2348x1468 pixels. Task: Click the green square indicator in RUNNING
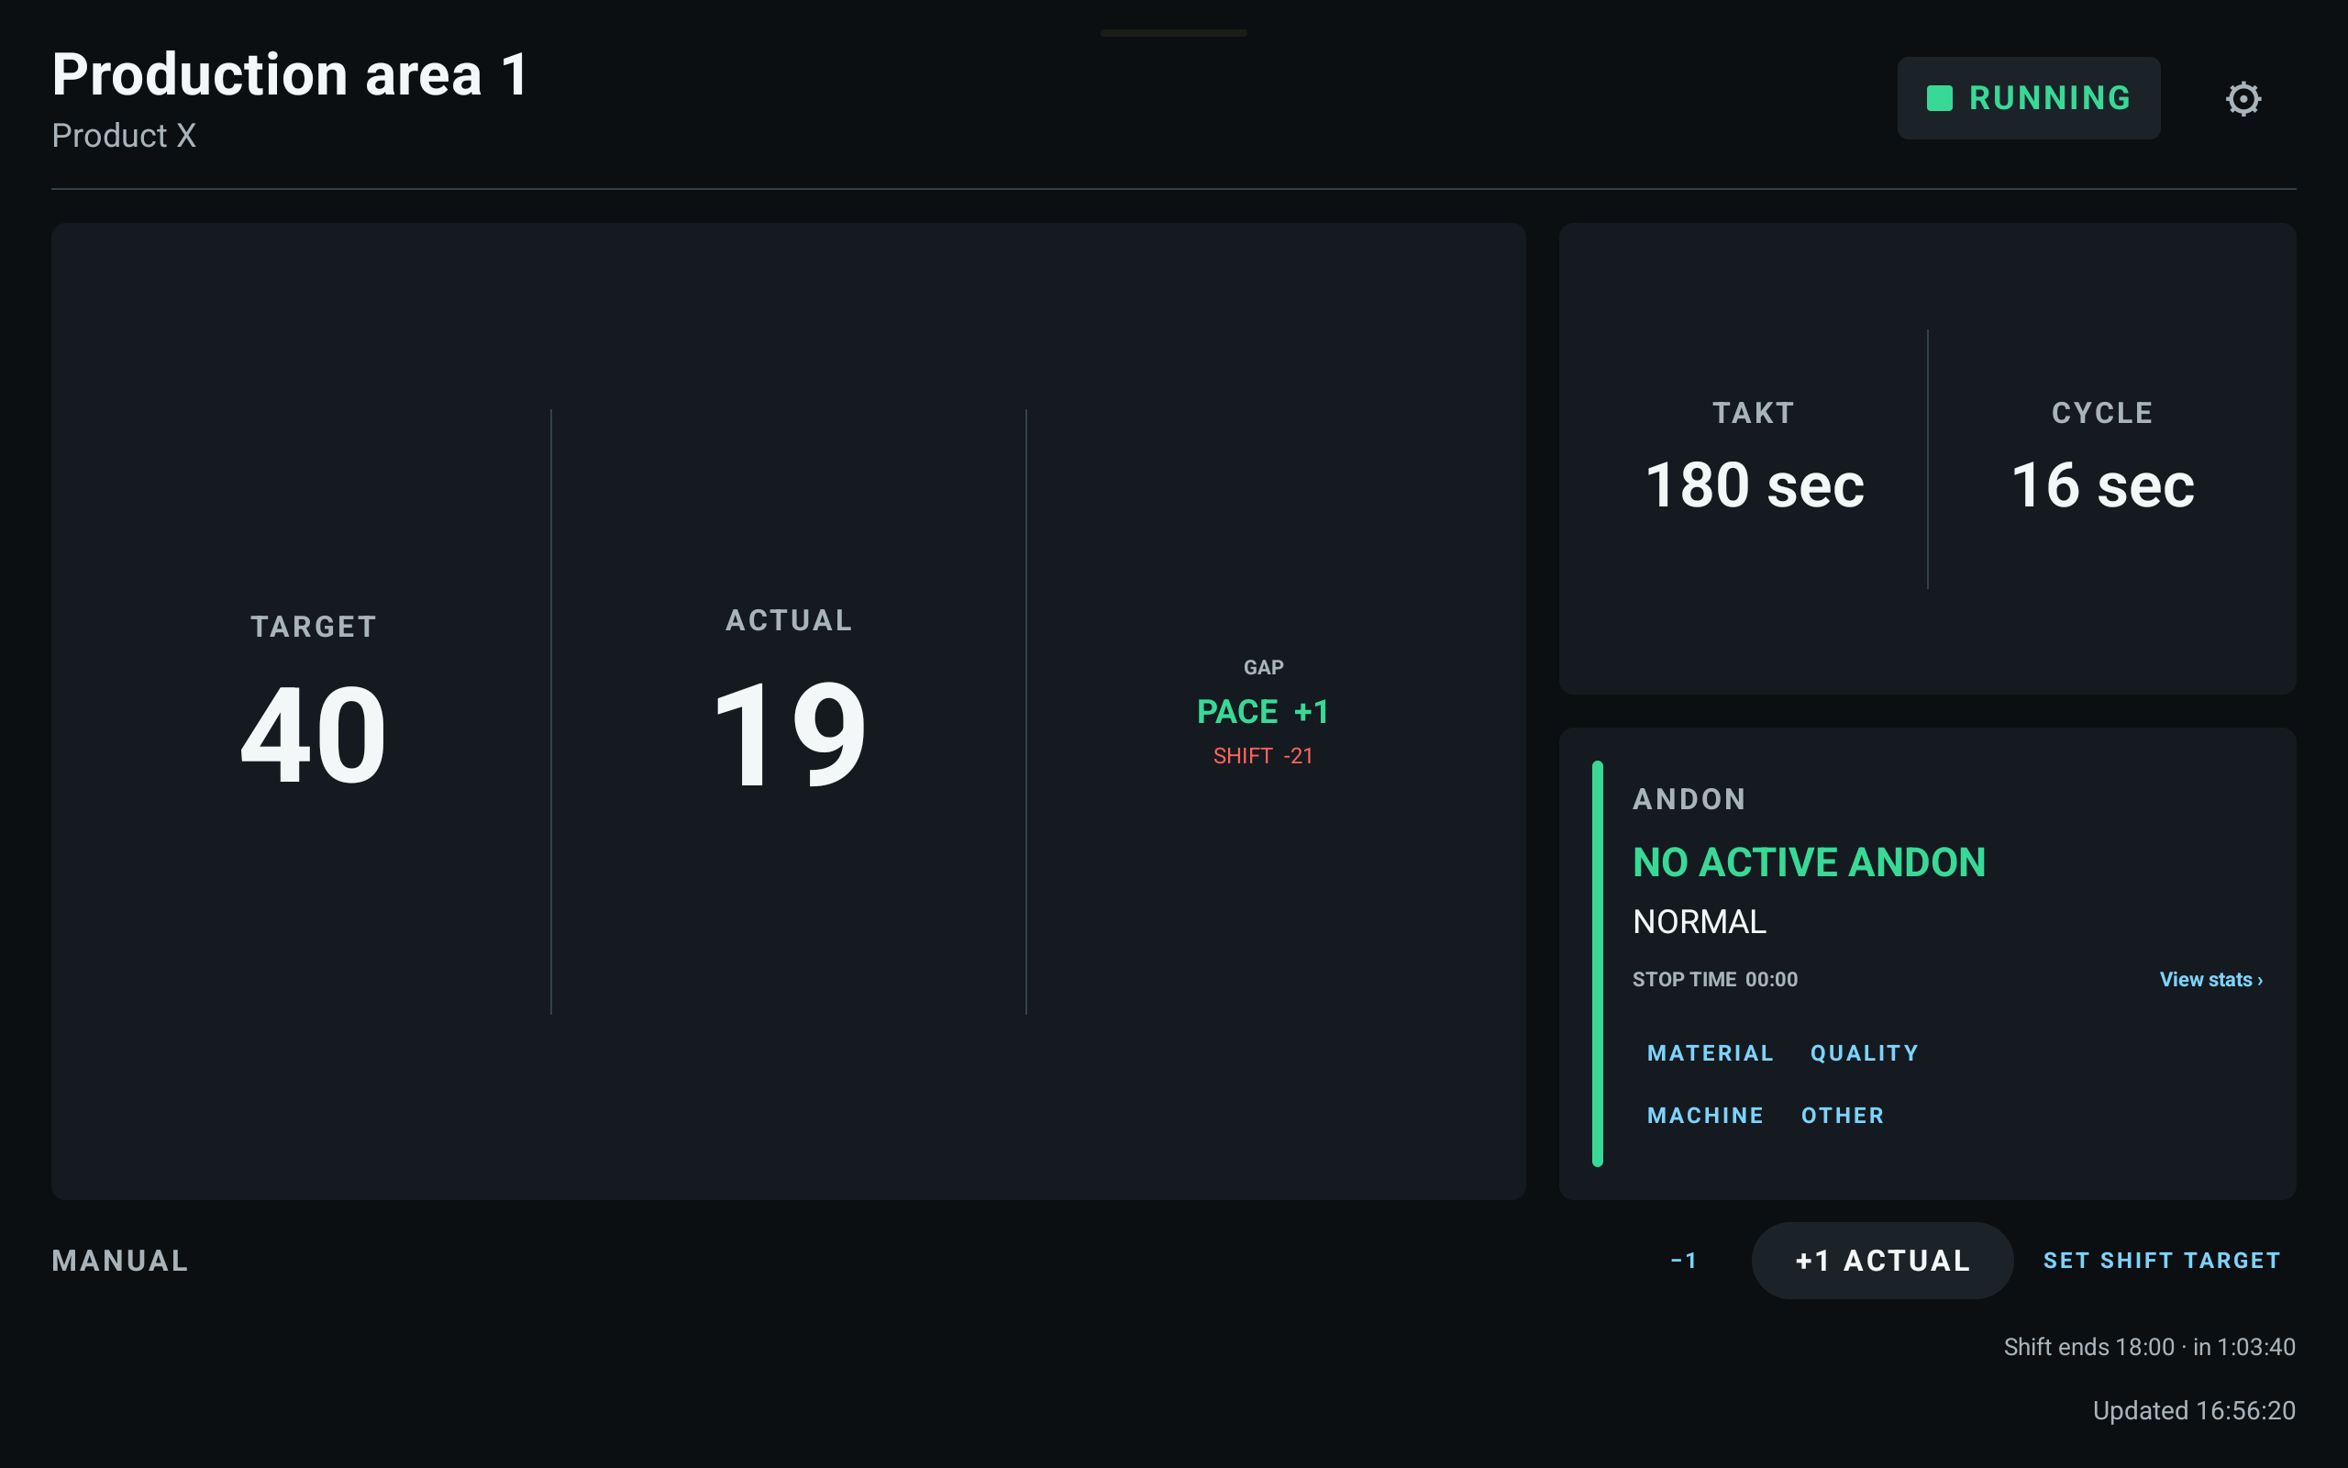[x=1939, y=98]
